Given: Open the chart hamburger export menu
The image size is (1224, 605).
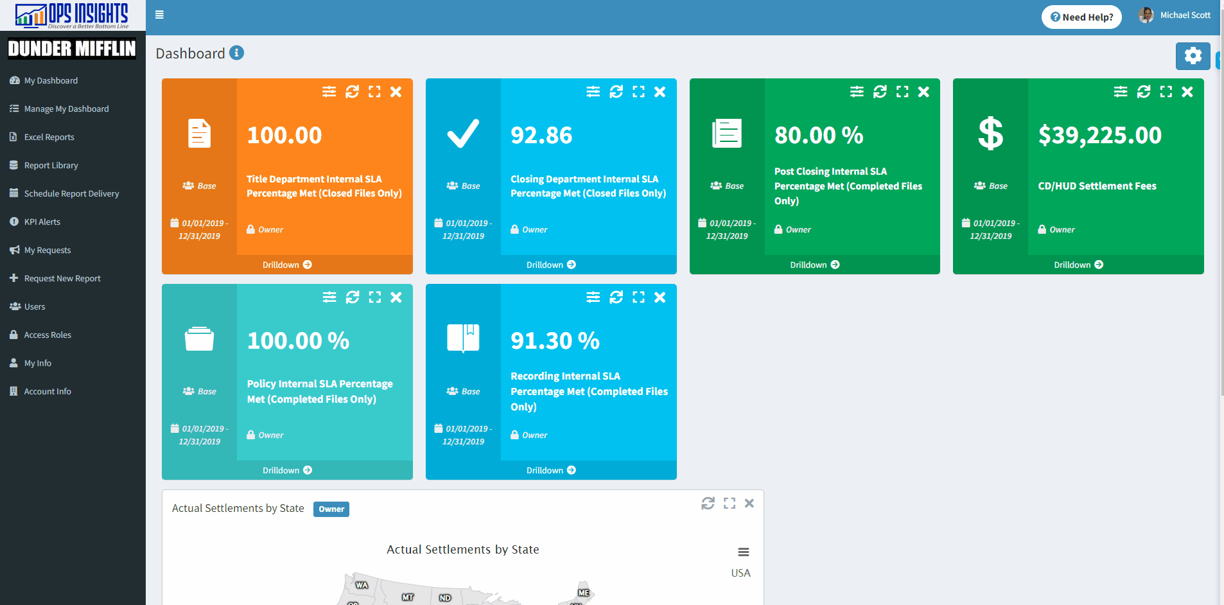Looking at the screenshot, I should click(x=743, y=552).
